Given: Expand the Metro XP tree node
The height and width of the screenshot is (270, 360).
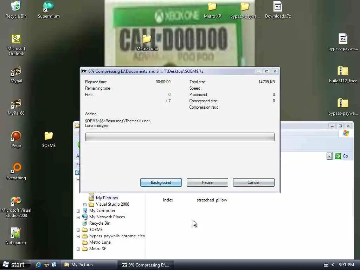Looking at the screenshot, I should (x=78, y=249).
